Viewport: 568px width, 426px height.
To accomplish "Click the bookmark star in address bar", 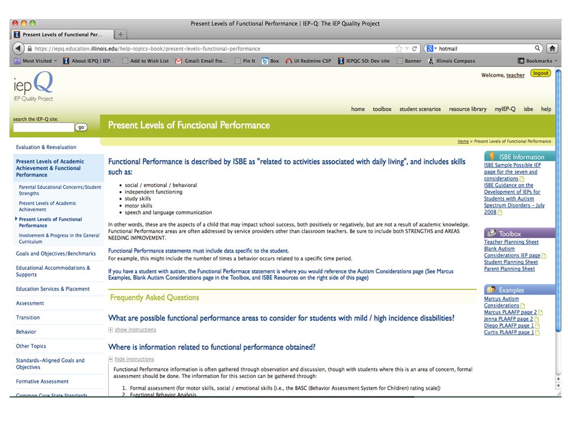I will click(x=398, y=49).
